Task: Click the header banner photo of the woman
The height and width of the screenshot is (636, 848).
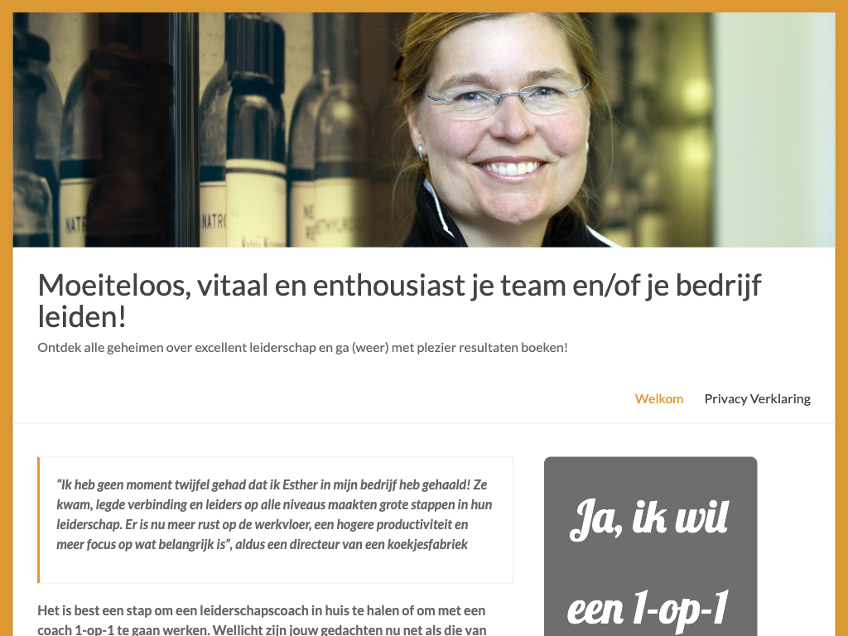Action: (424, 130)
